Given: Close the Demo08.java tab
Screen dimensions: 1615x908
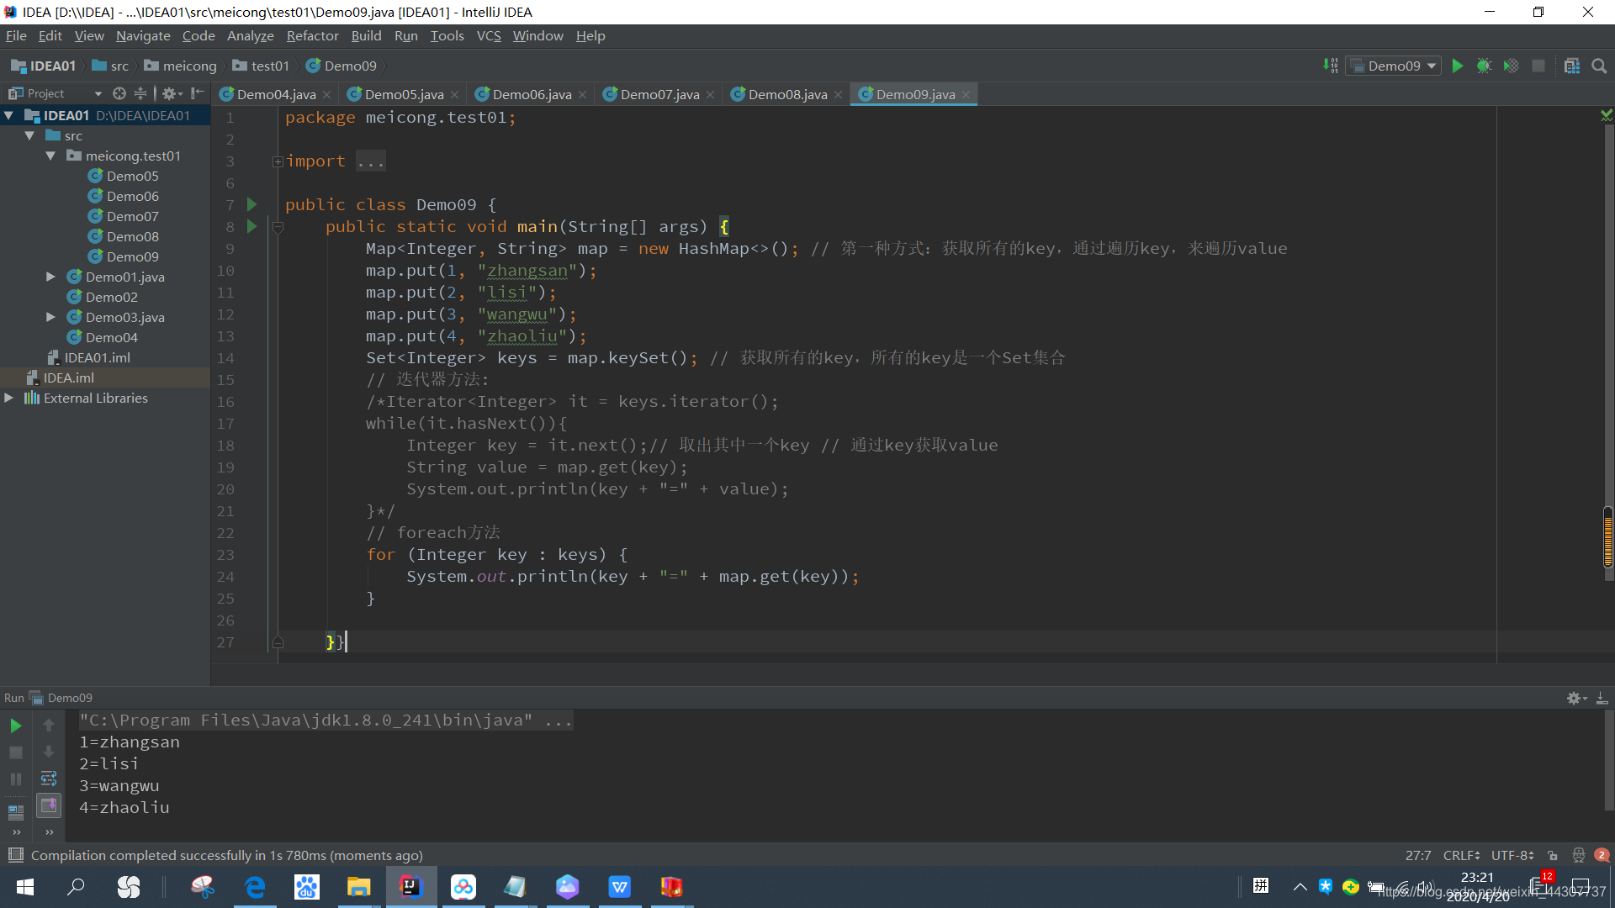Looking at the screenshot, I should click(838, 94).
